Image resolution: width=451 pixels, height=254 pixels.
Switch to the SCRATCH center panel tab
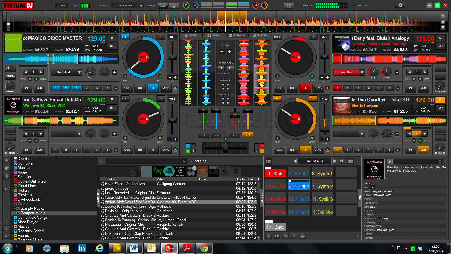coord(237,36)
